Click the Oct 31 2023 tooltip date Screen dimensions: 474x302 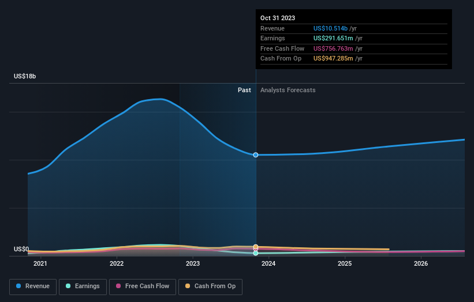278,18
